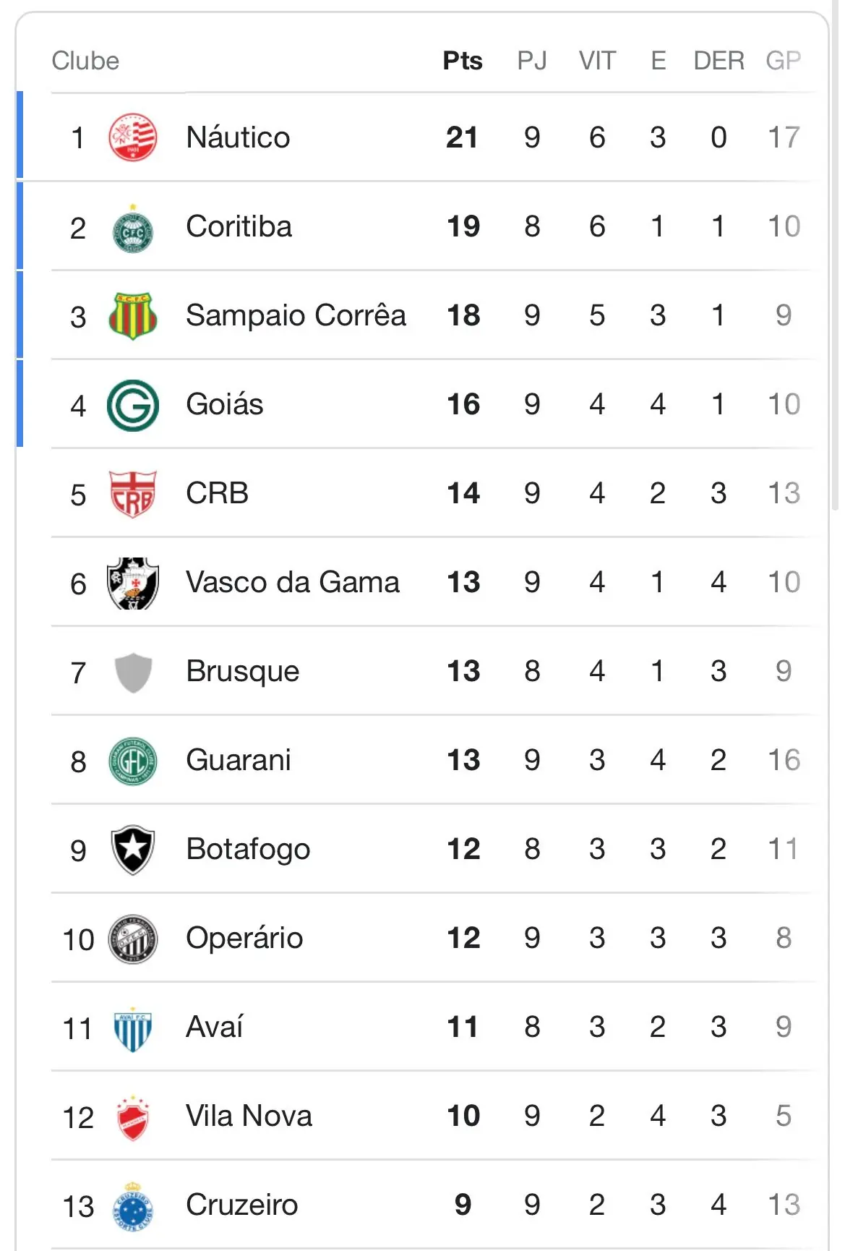Click the Sampaio Corrêa striped crest
845x1251 pixels.
[133, 316]
